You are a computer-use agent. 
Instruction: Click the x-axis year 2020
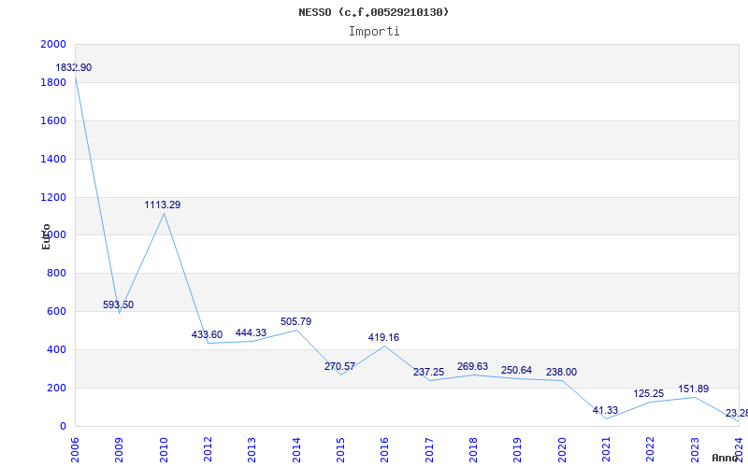(562, 450)
